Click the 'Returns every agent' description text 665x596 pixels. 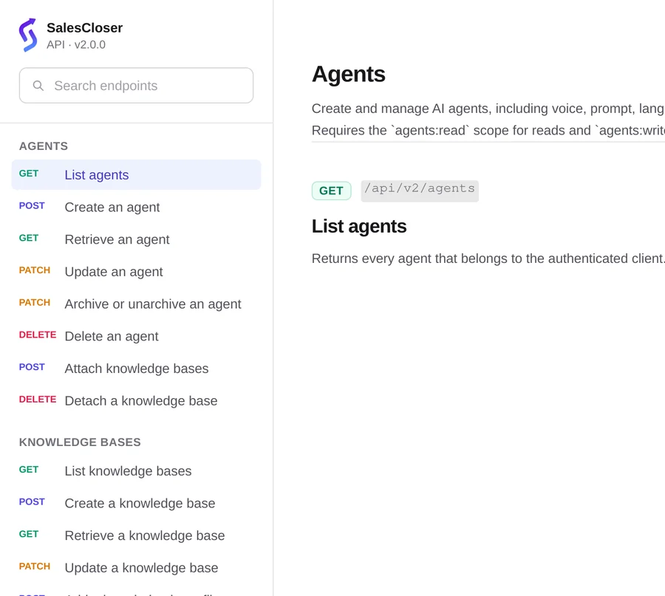488,258
